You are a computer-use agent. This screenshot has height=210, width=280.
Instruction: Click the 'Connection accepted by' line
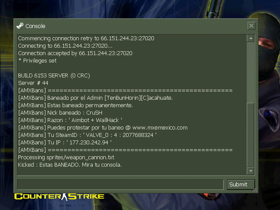click(75, 53)
